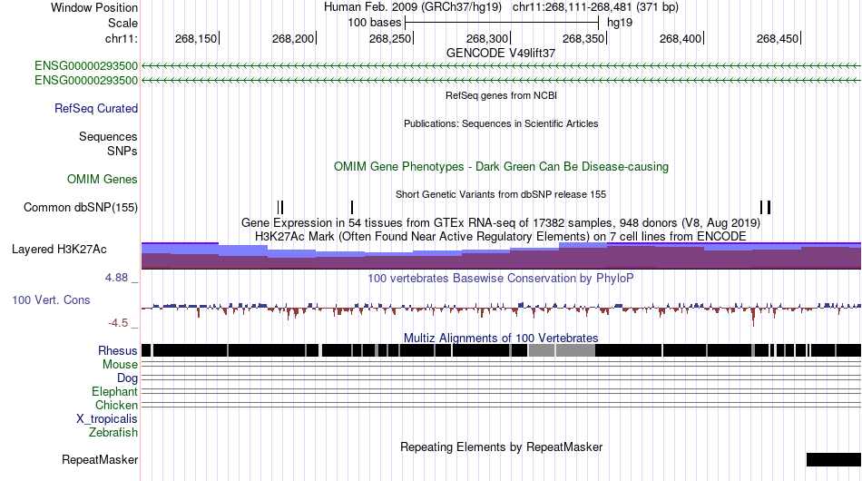The width and height of the screenshot is (862, 481).
Task: Select the Elephant alignment label
Action: pyautogui.click(x=114, y=391)
